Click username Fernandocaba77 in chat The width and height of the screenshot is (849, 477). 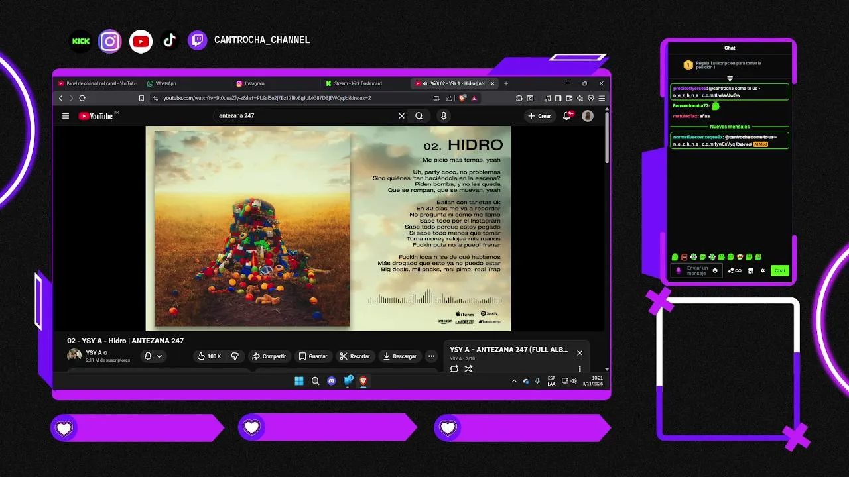[691, 105]
